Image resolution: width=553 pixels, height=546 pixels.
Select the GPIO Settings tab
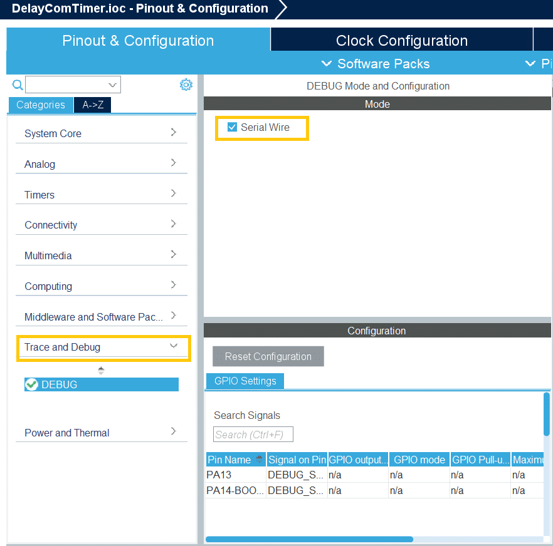pyautogui.click(x=245, y=381)
